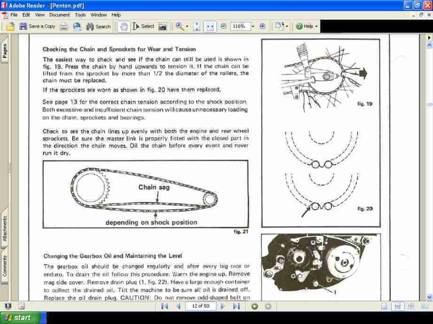Enable single page view mode
Viewport: 433px width, 324px height.
coord(384,306)
